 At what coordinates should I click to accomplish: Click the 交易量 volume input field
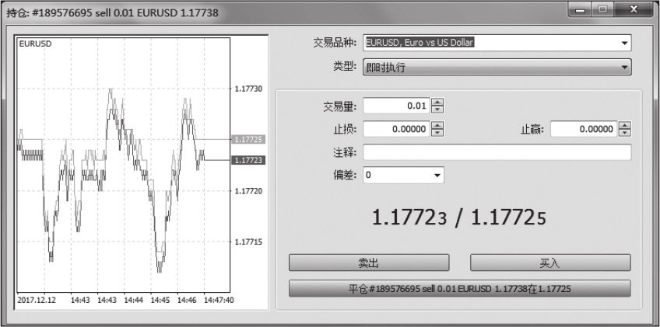(397, 106)
